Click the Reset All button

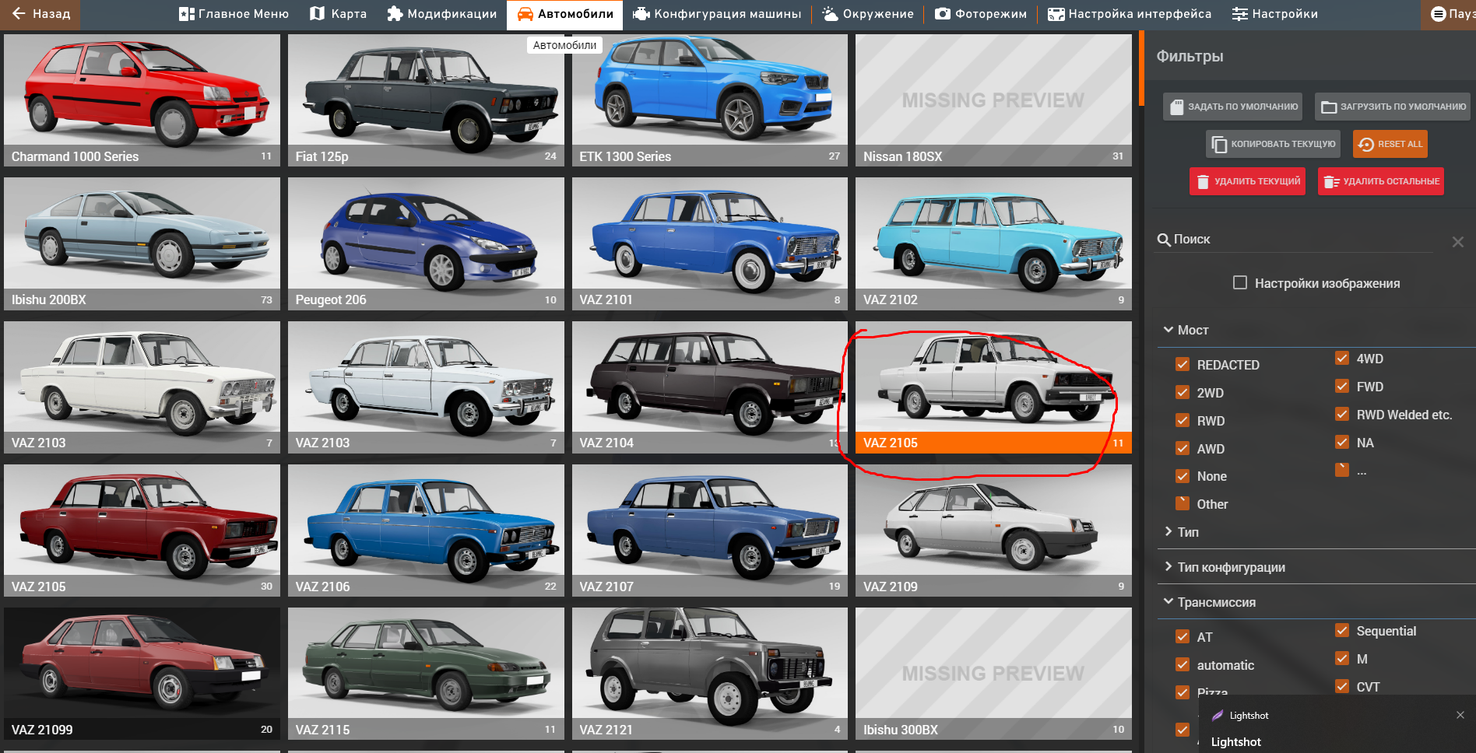(x=1390, y=144)
